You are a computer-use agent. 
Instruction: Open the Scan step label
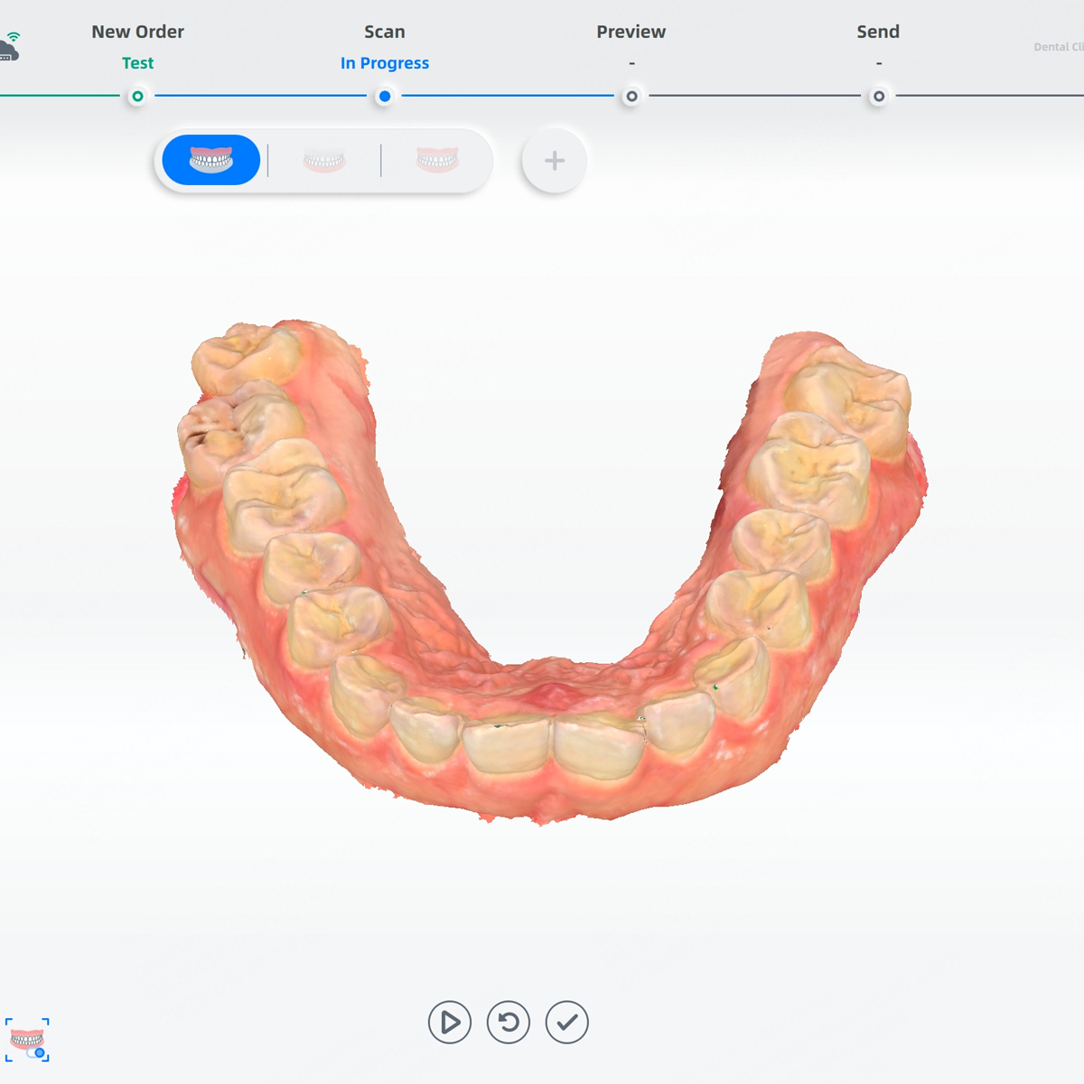coord(385,32)
